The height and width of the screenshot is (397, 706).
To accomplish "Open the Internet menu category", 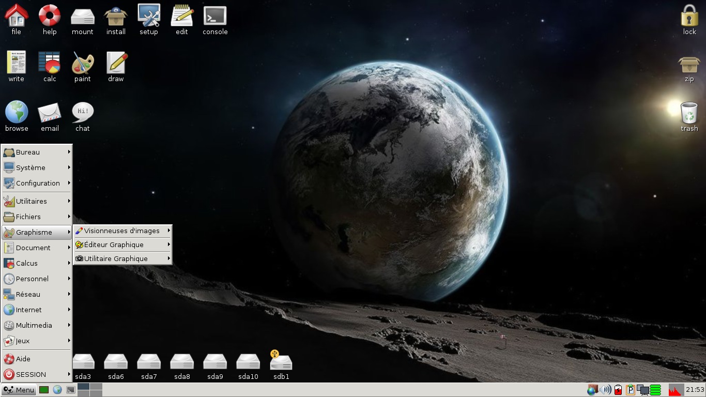I will pyautogui.click(x=37, y=310).
